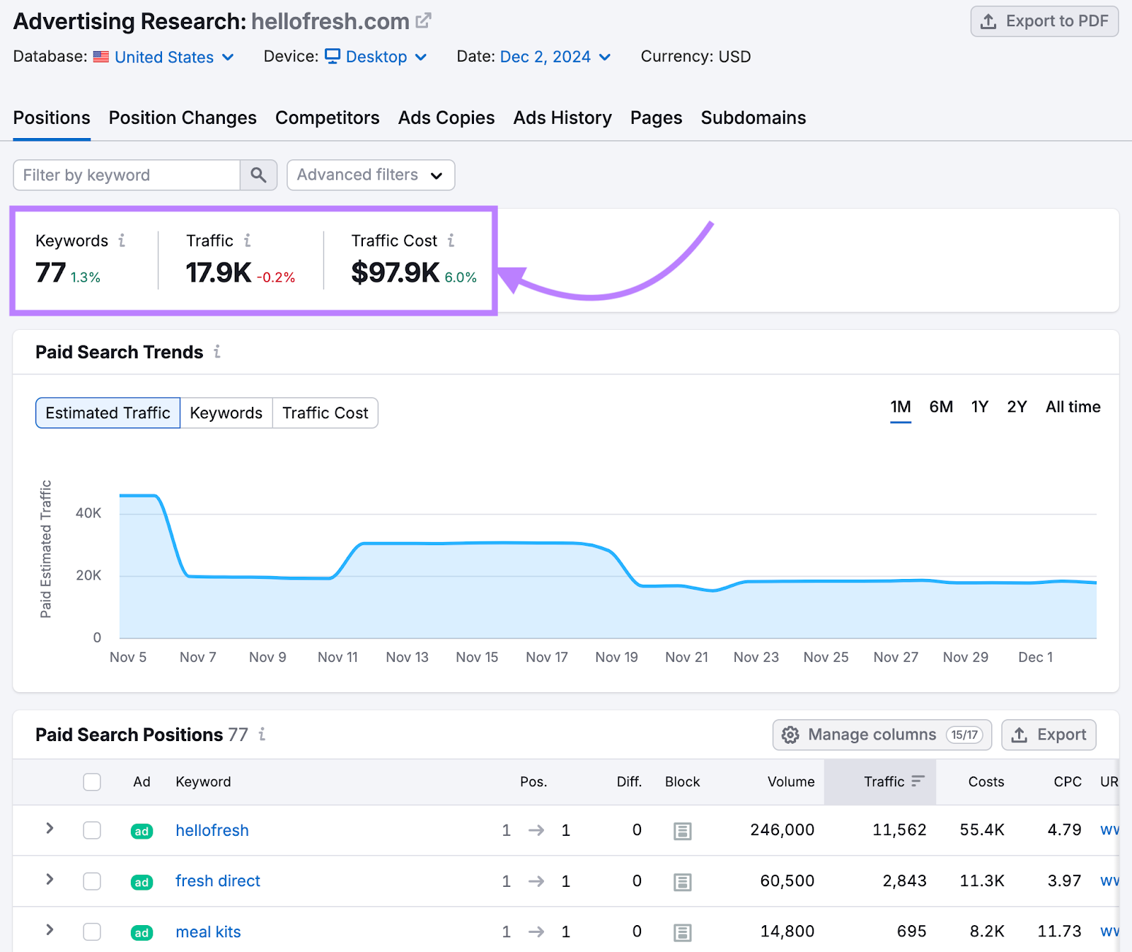This screenshot has height=952, width=1132.
Task: Set chart range to 6M
Action: point(941,407)
